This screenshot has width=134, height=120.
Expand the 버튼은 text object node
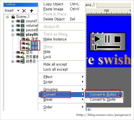point(13,61)
